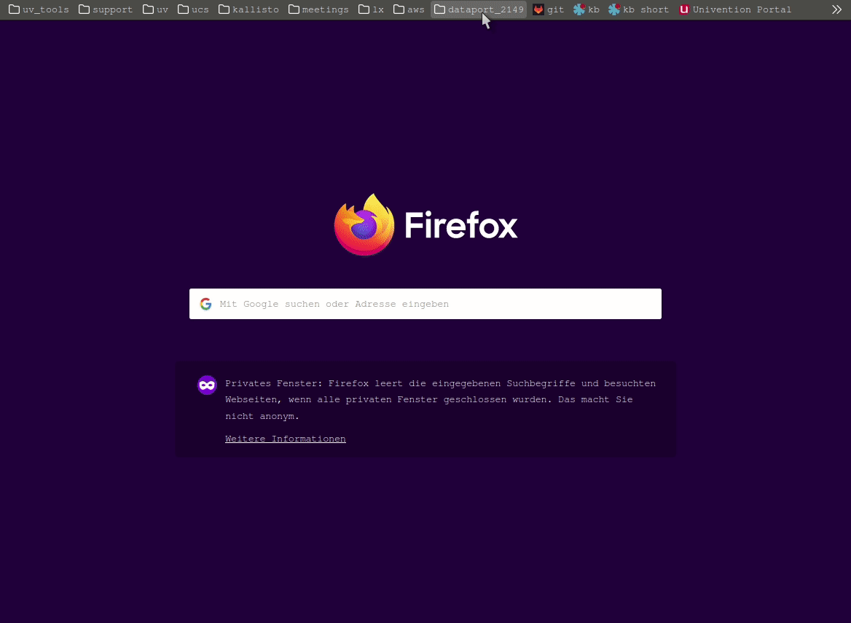The image size is (851, 623).
Task: Expand the support bookmark folder
Action: pos(106,9)
